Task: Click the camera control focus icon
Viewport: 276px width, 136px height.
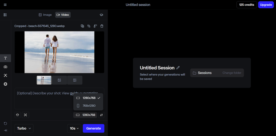Action: coord(26,115)
